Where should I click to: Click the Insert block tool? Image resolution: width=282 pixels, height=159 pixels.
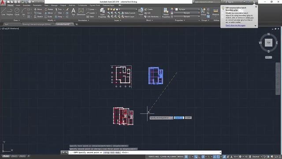(x=141, y=12)
